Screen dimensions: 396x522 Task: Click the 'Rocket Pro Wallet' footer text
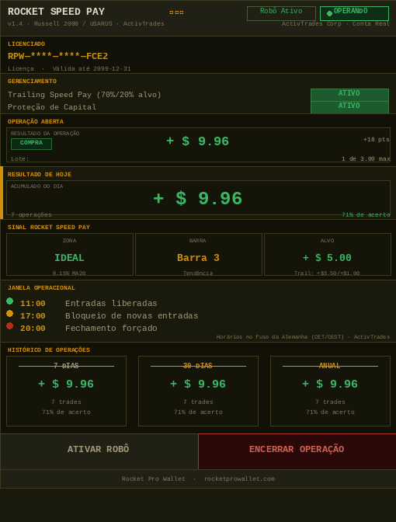pyautogui.click(x=154, y=478)
